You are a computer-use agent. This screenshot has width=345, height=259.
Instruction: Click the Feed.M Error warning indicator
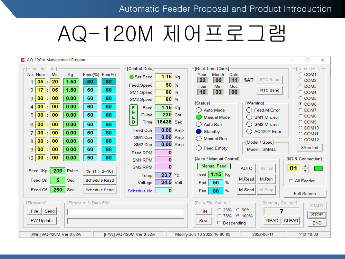249,110
